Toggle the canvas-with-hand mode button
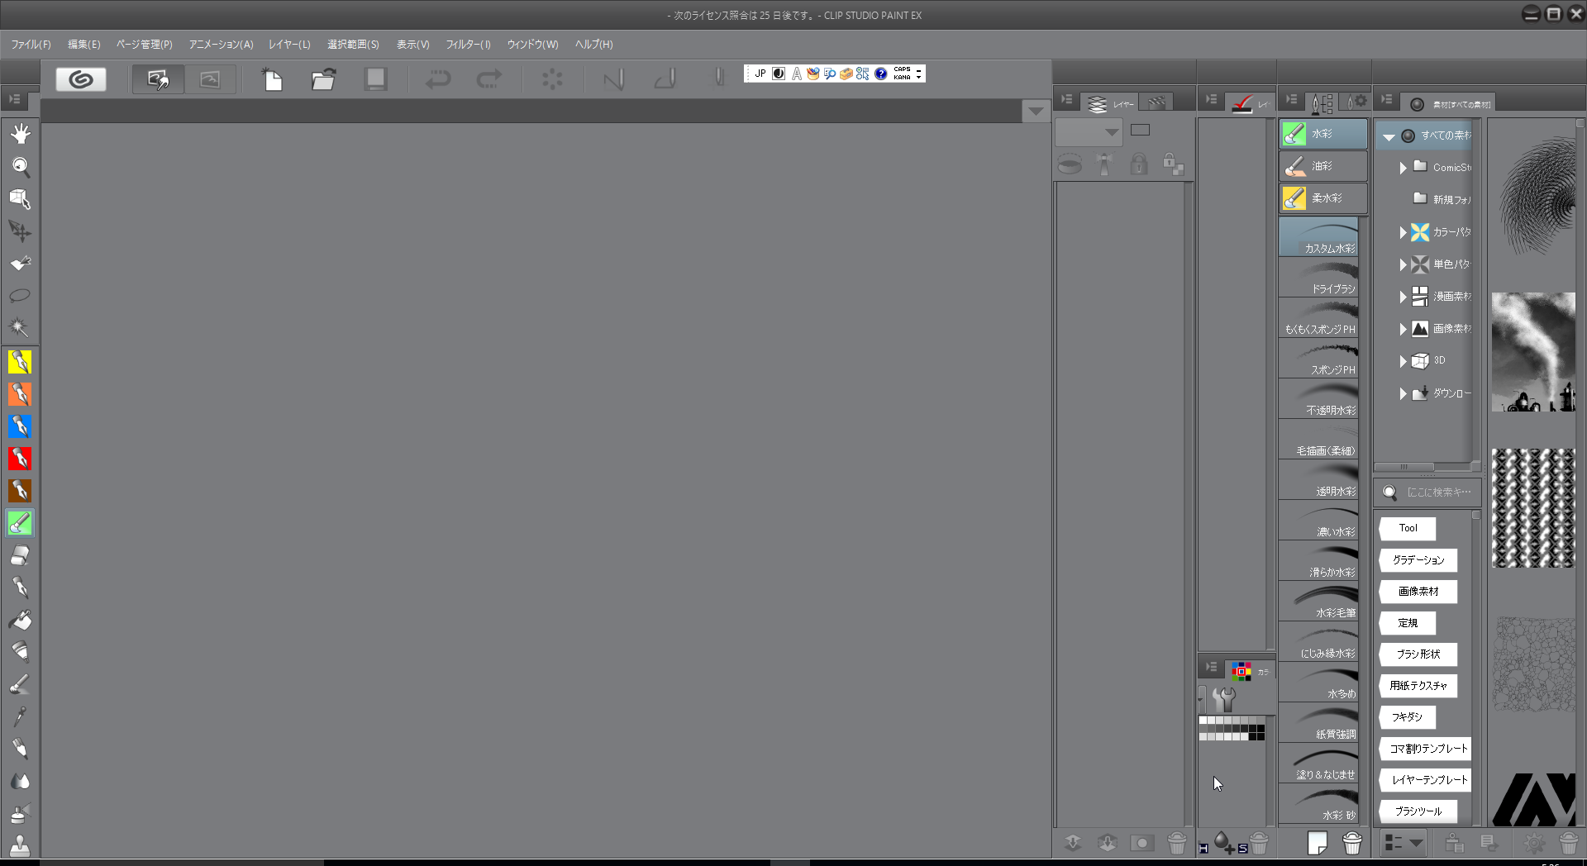 [x=158, y=79]
